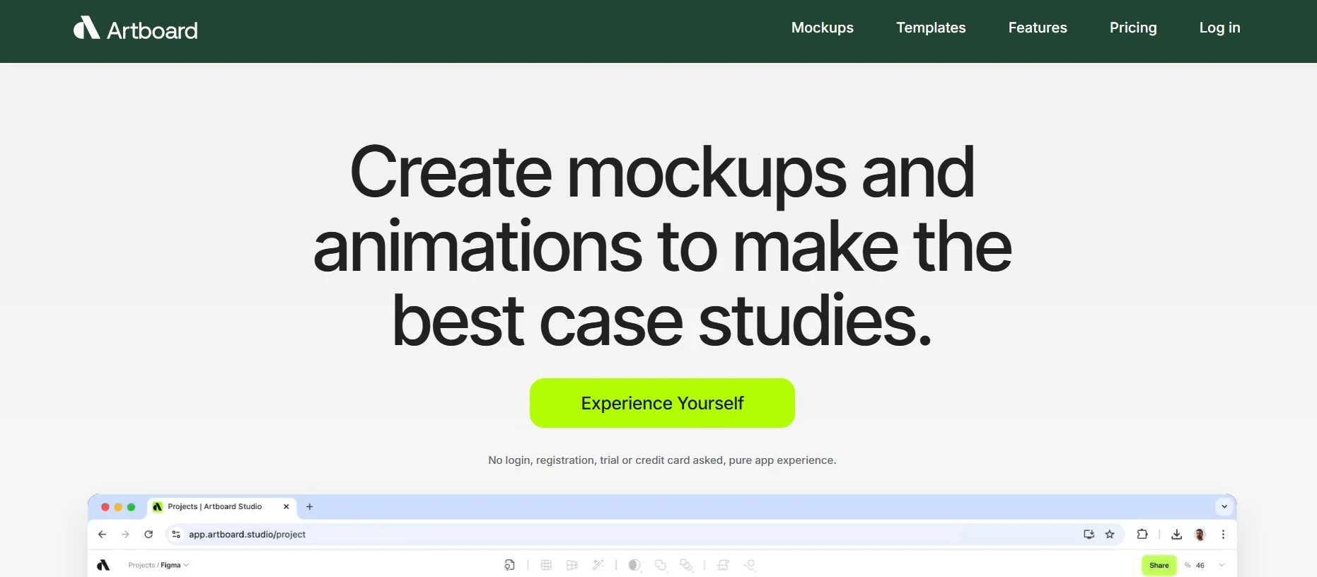Click the user profile avatar
Viewport: 1317px width, 577px height.
pyautogui.click(x=1200, y=535)
